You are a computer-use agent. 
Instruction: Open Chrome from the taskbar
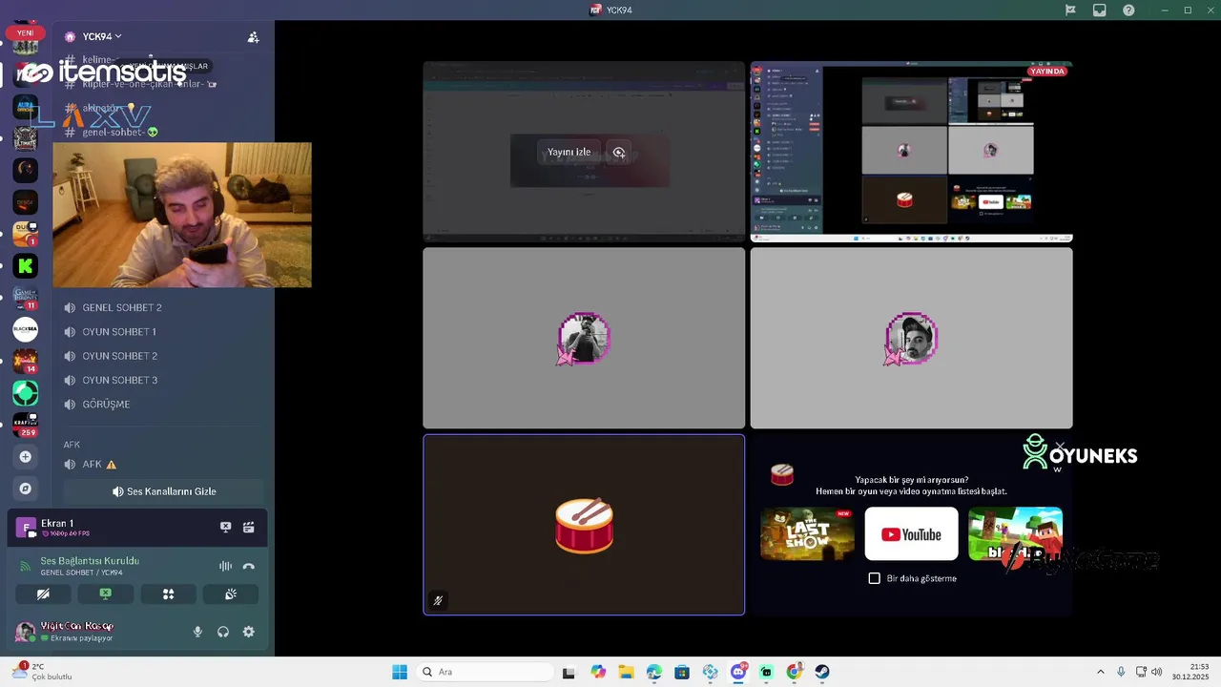point(794,672)
